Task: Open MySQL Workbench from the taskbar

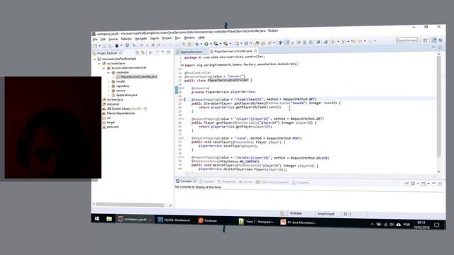Action: click(174, 220)
